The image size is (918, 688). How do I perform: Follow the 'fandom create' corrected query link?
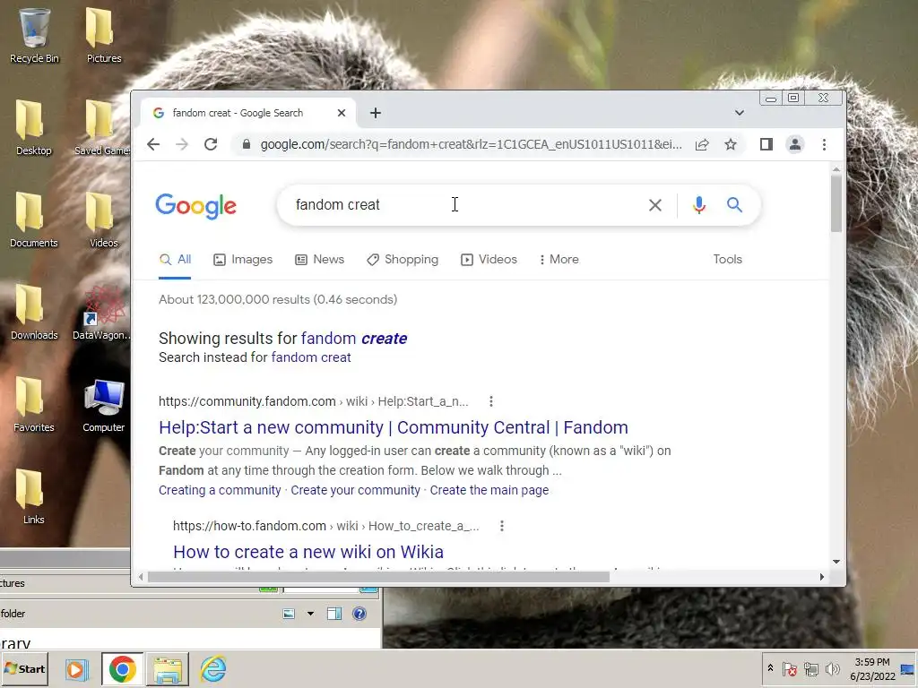pos(353,338)
